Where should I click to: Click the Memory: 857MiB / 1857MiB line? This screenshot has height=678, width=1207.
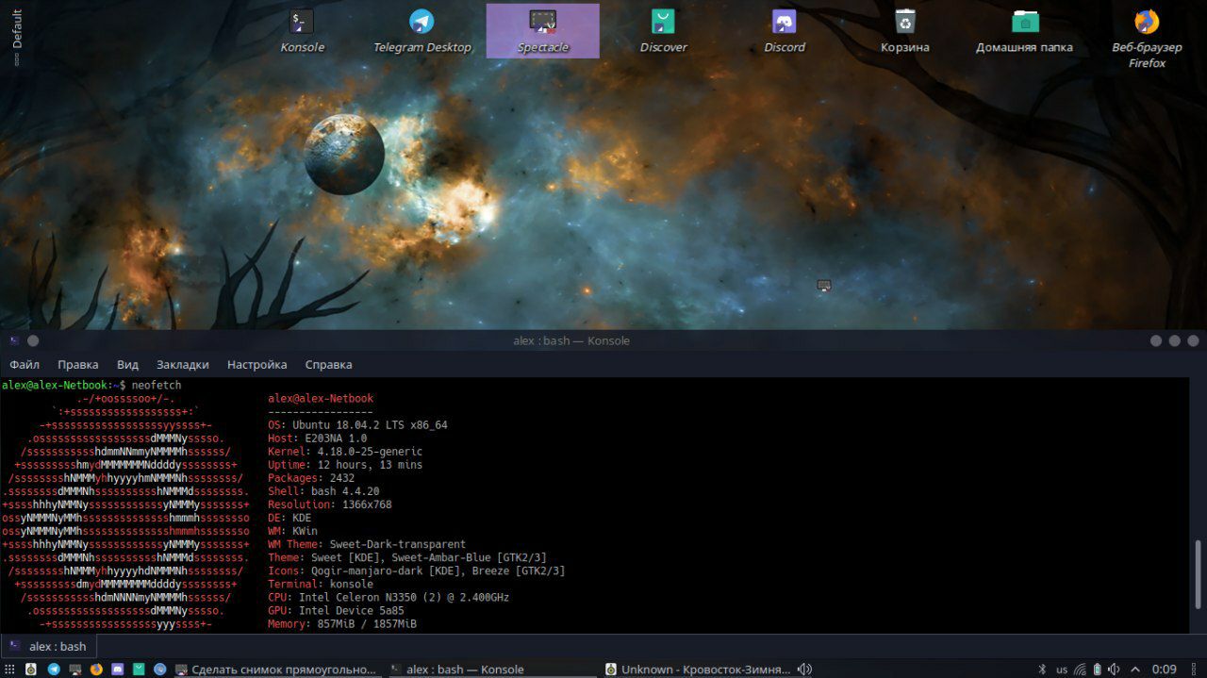click(342, 623)
